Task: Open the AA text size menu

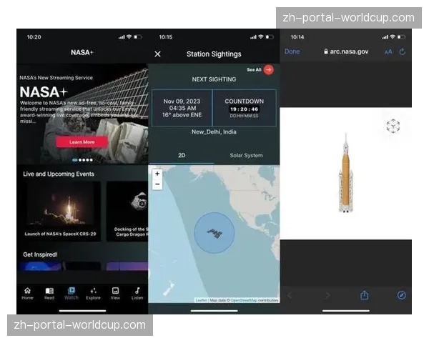Action: (388, 51)
